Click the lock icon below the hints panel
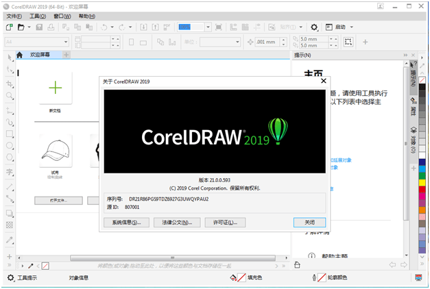 point(297,264)
